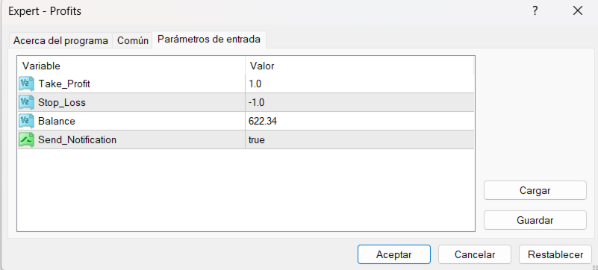This screenshot has height=270, width=598.
Task: Select the Parámetros de entrada tab
Action: pos(209,40)
